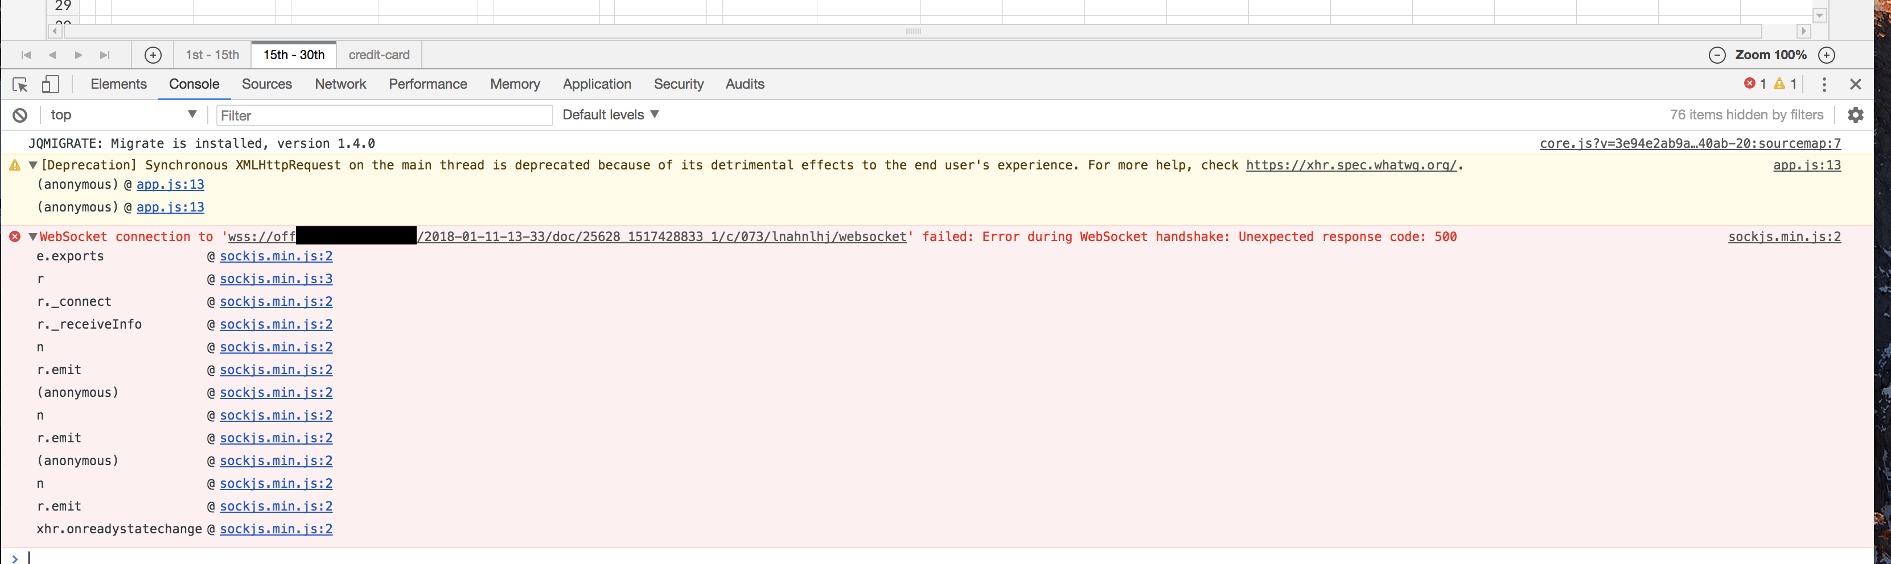
Task: Select the inspect element picker icon
Action: coord(20,84)
